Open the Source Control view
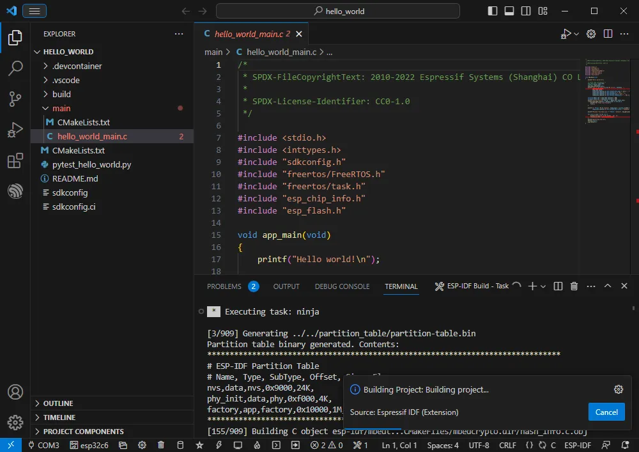 [15, 98]
